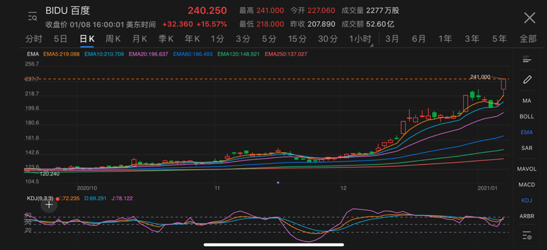This screenshot has height=250, width=547.
Task: Click the 成交额 52.60亿 turnover
Action: tap(367, 24)
